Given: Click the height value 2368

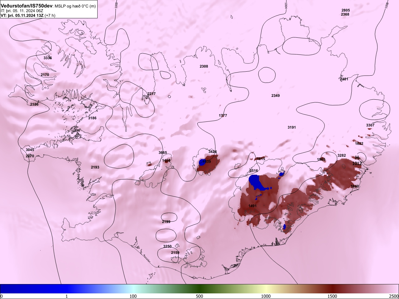Looking at the screenshot, I should pyautogui.click(x=345, y=14).
